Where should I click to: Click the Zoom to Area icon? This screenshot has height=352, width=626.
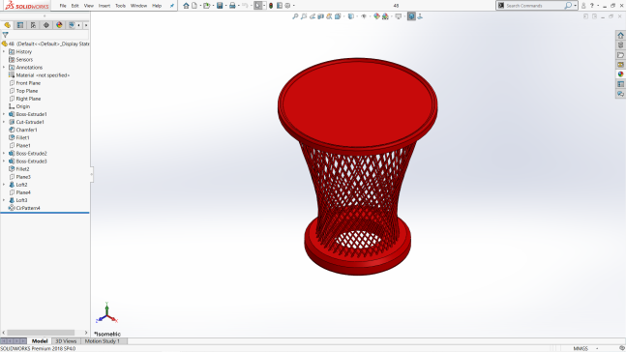pos(304,16)
